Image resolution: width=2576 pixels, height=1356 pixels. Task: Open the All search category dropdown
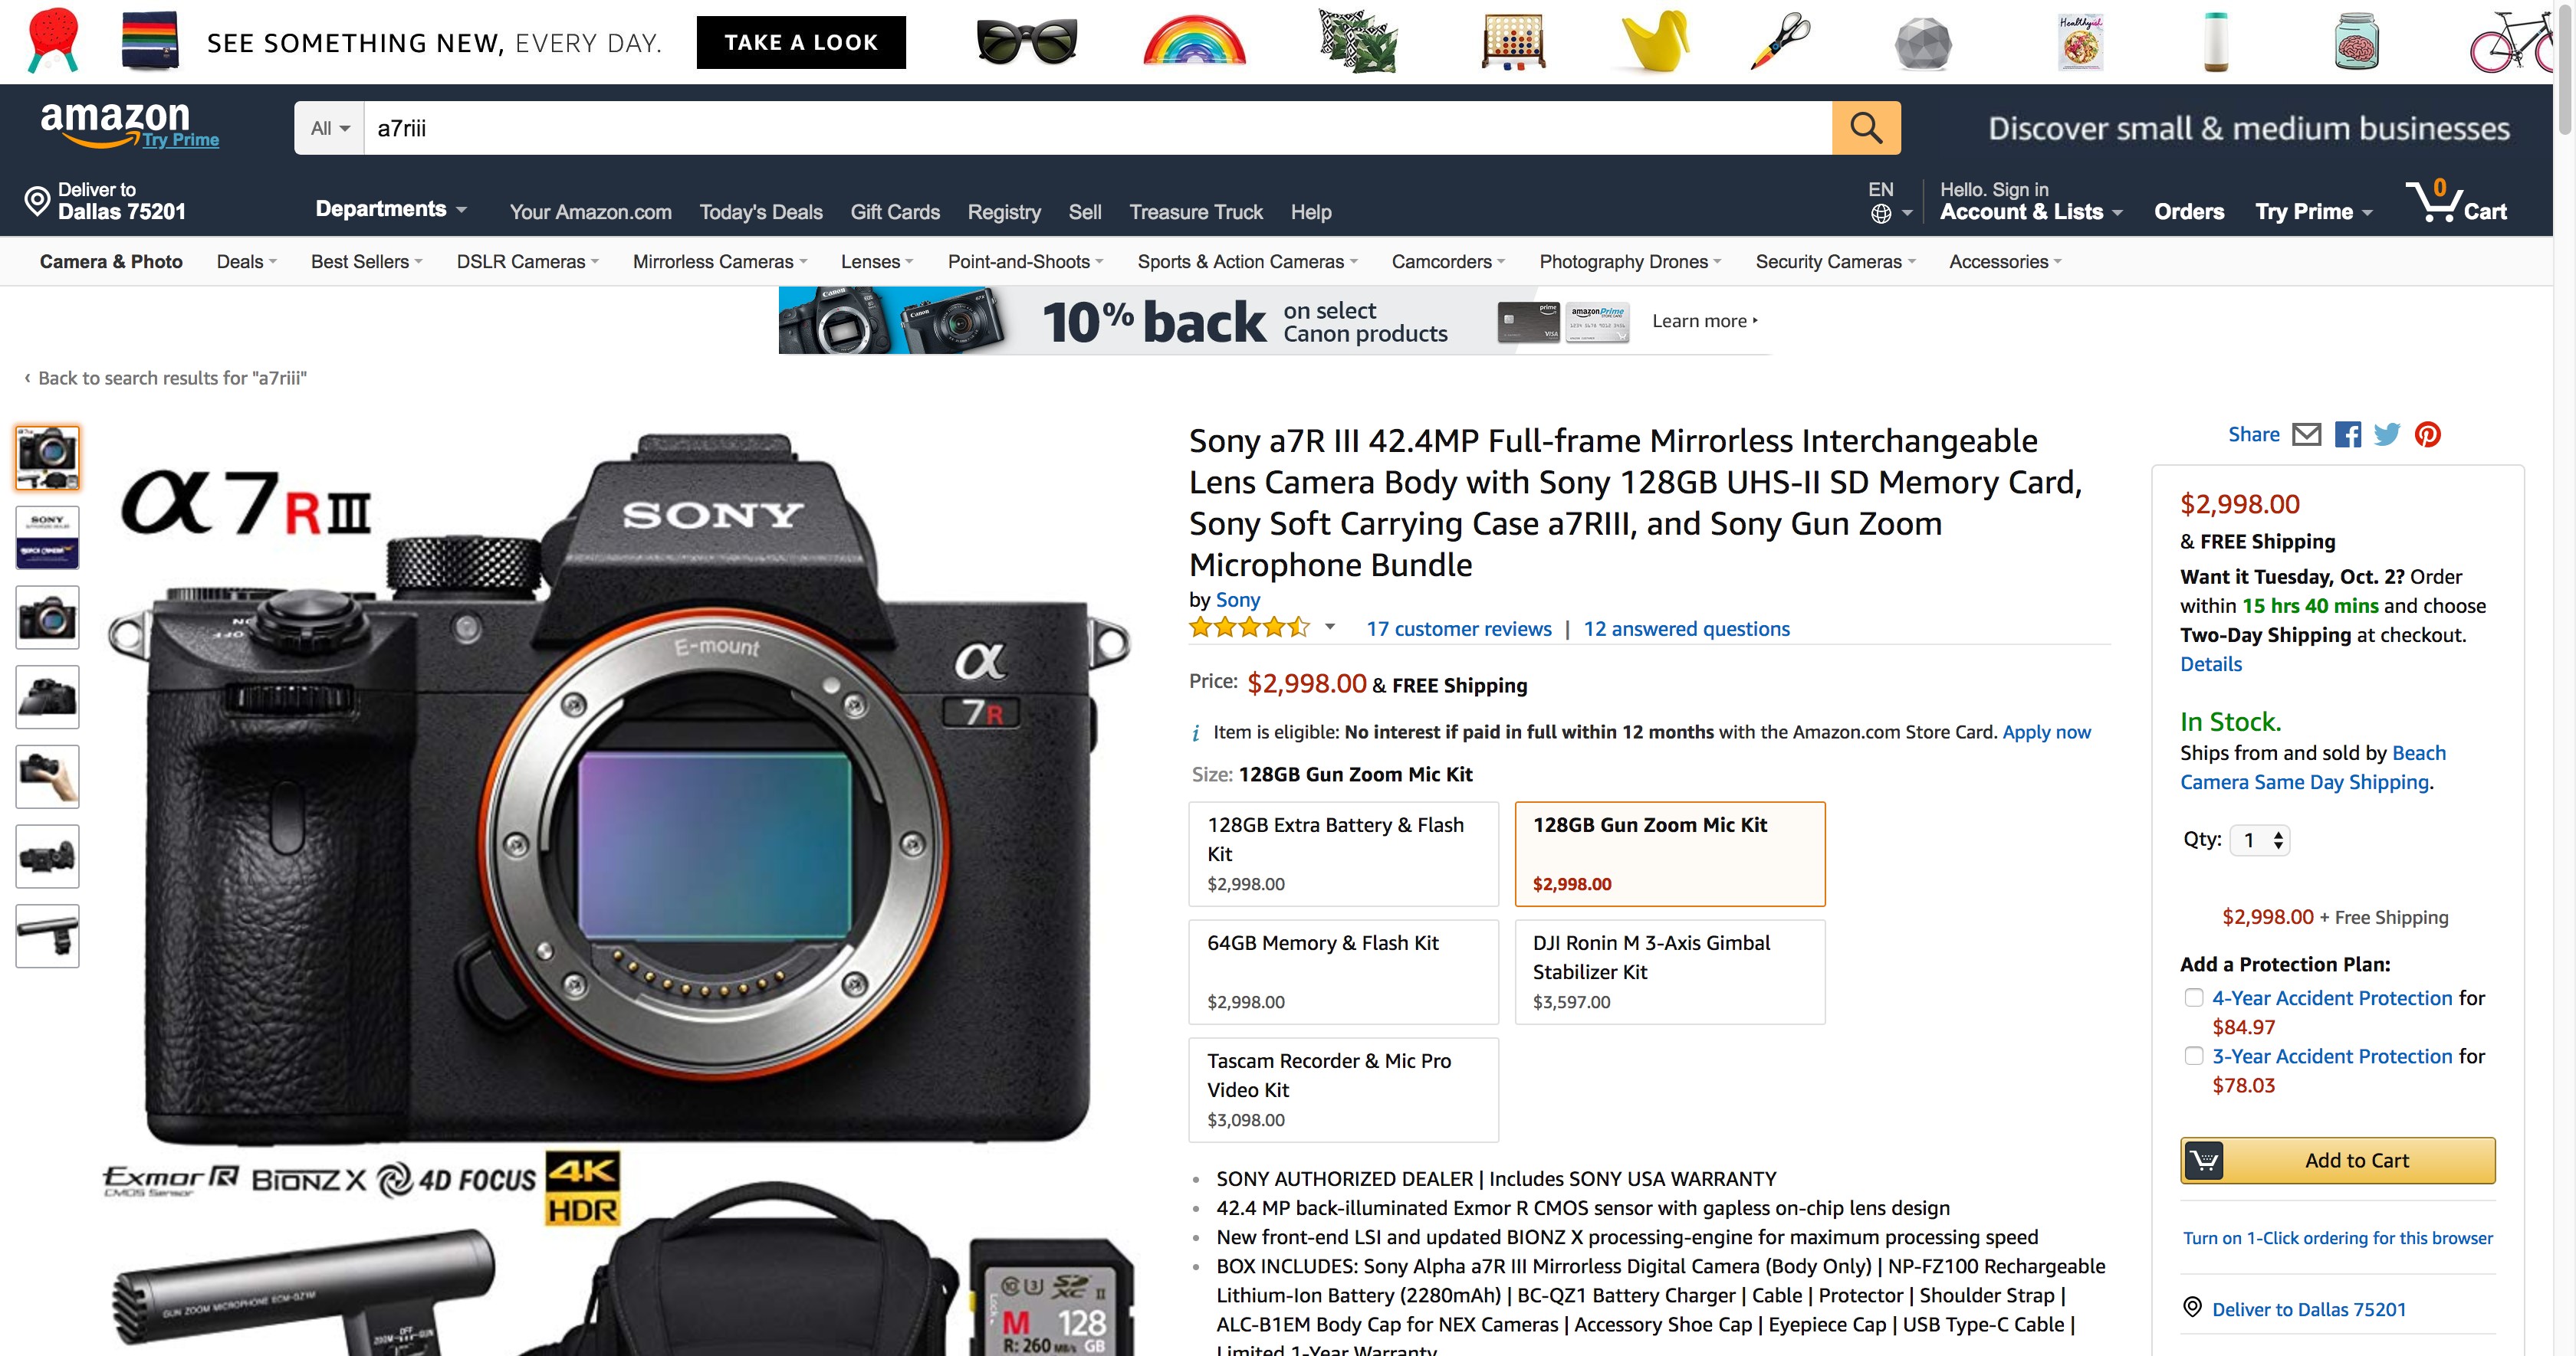[x=329, y=128]
